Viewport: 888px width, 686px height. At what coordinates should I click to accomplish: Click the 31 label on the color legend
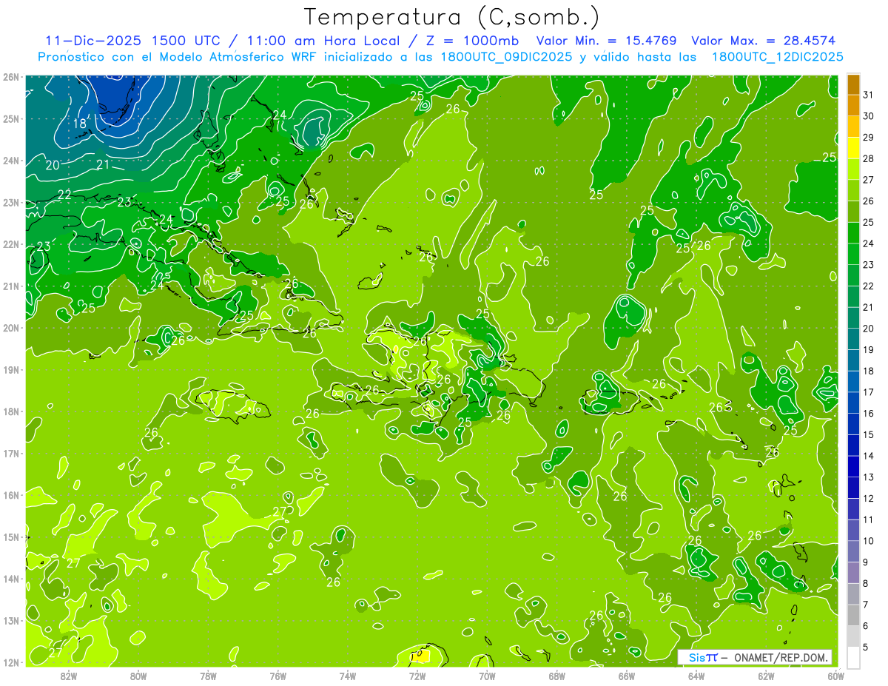[x=868, y=95]
